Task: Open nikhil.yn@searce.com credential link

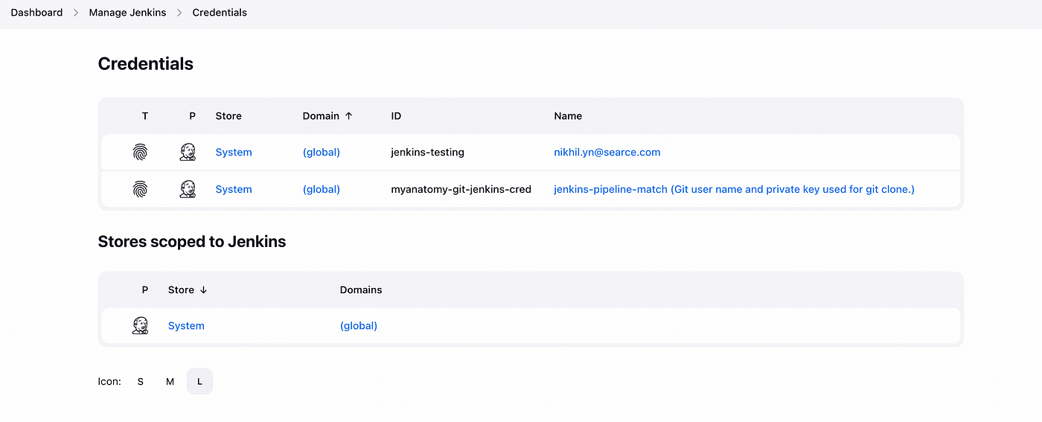Action: [607, 152]
